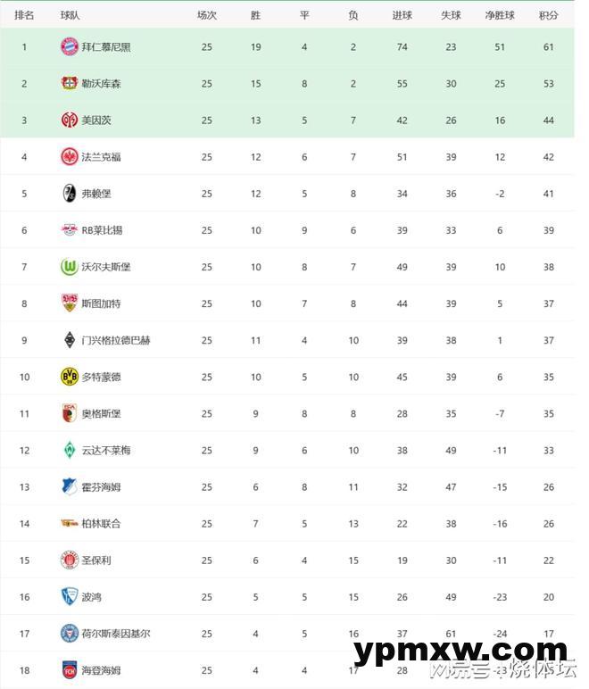
Task: Sort table by 积分 column header
Action: [549, 15]
